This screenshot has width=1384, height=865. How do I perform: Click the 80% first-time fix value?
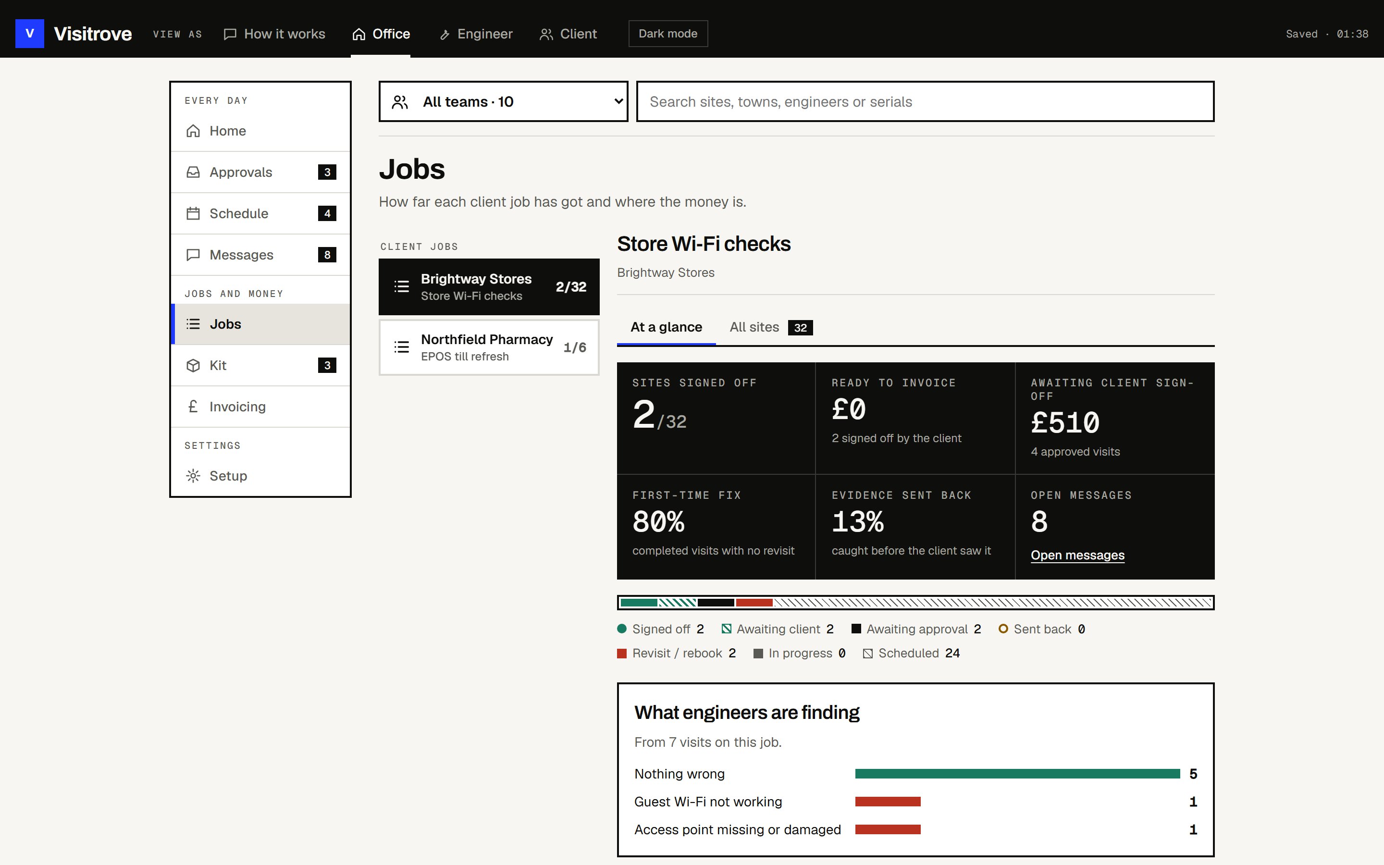(x=658, y=522)
